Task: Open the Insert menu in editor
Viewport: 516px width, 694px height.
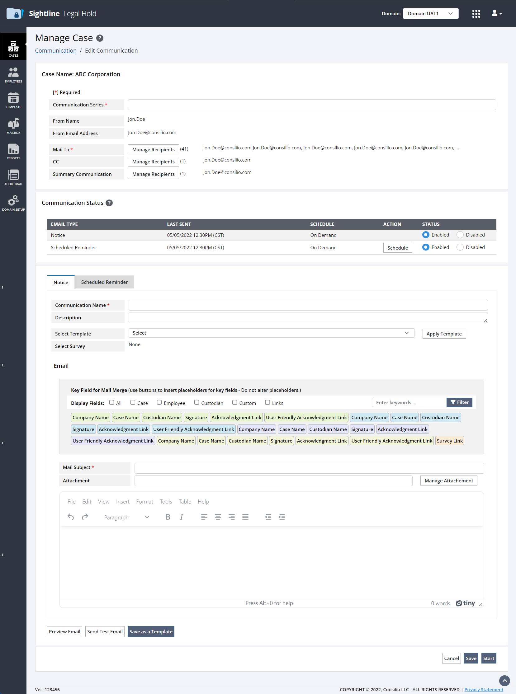Action: point(122,502)
